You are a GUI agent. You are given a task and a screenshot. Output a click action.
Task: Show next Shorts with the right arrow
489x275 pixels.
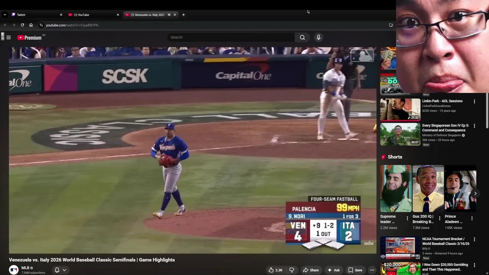475,194
